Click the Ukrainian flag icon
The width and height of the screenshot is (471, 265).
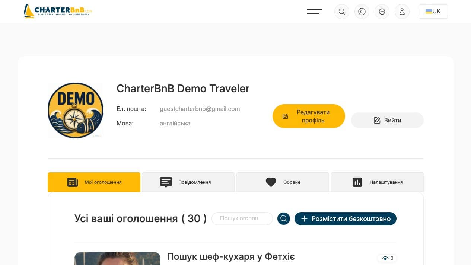[x=429, y=12]
